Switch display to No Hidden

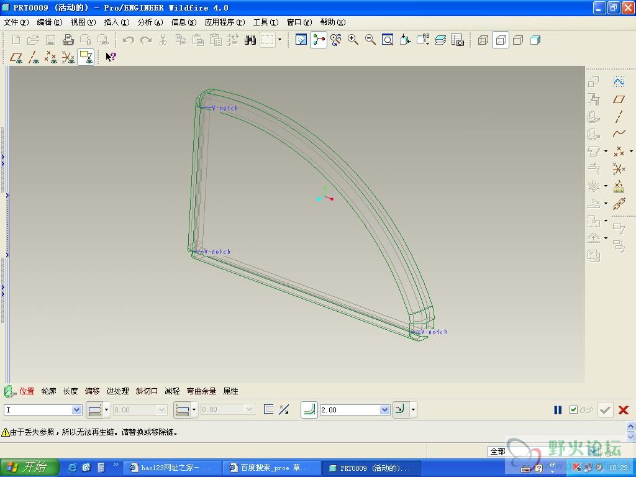tap(518, 40)
